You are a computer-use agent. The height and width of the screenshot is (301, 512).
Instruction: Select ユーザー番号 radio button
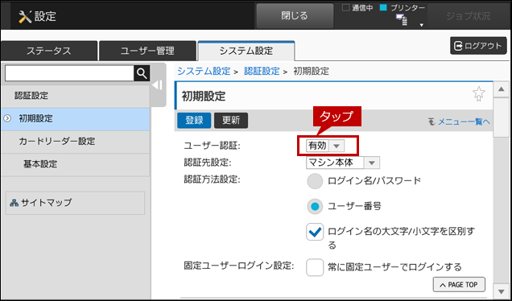tap(315, 206)
